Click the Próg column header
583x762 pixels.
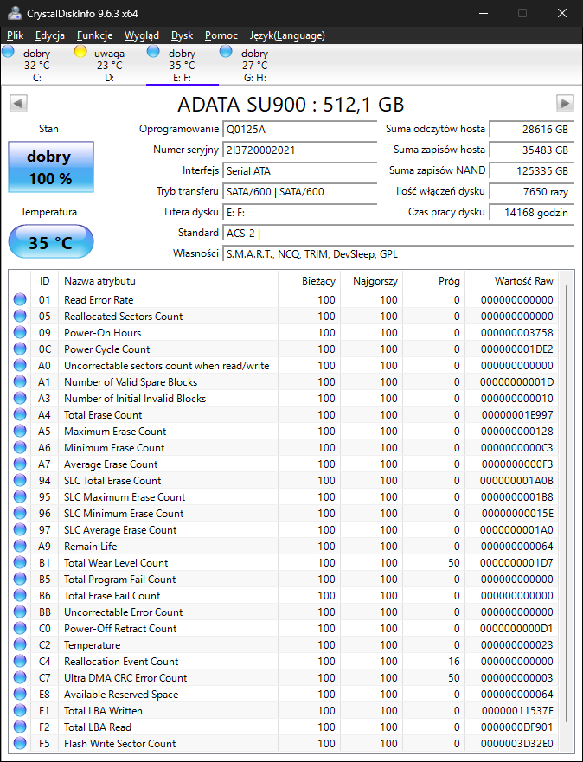[x=434, y=281]
